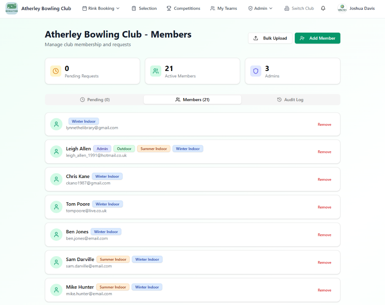This screenshot has width=385, height=305.
Task: Click Ben Jones's avatar icon
Action: (56, 235)
